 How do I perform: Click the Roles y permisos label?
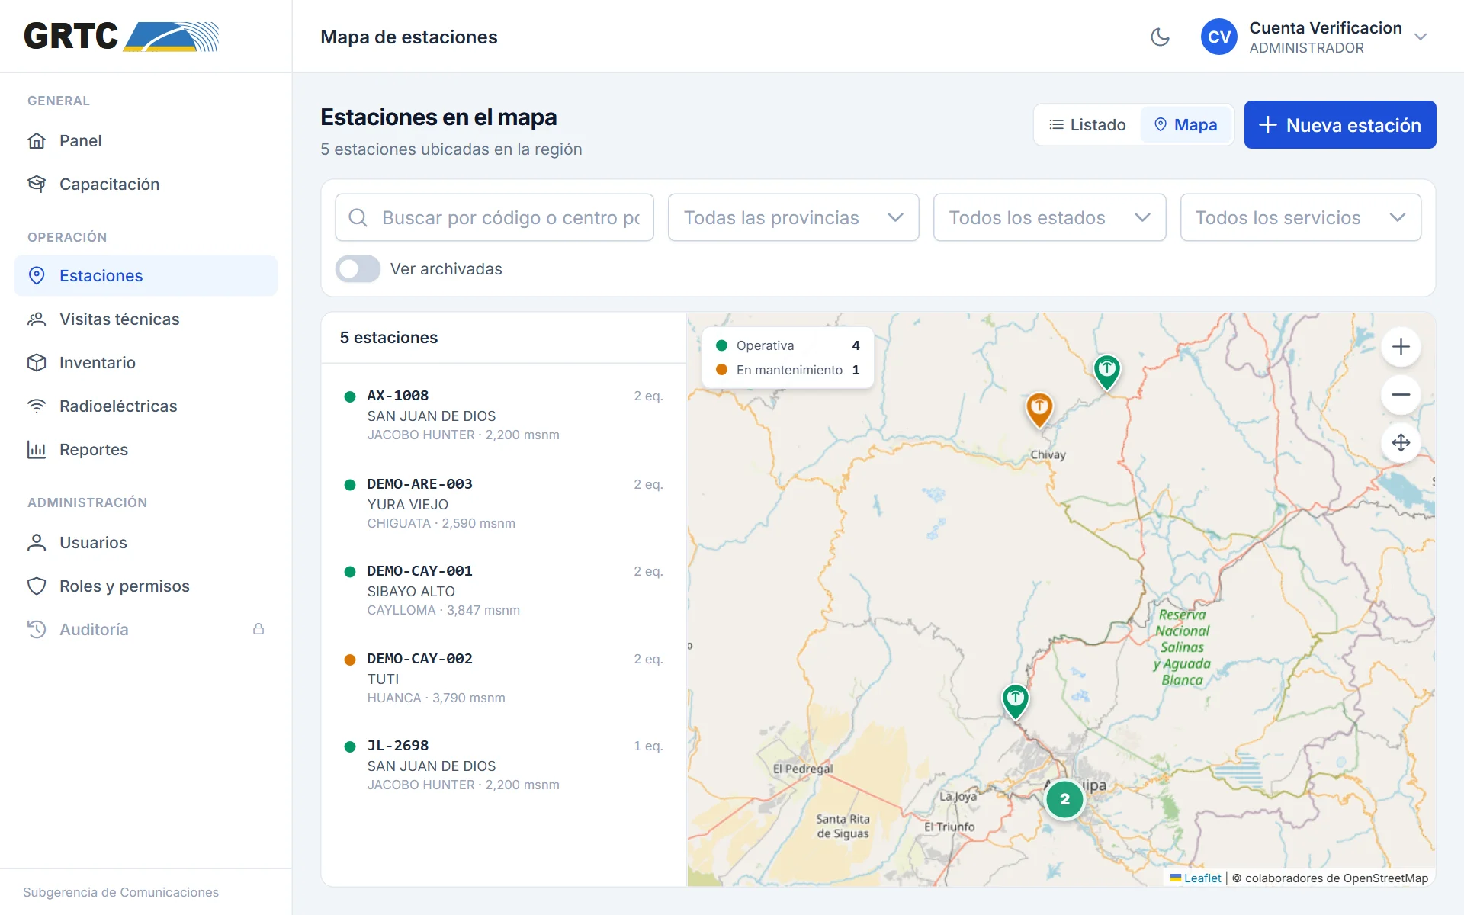pyautogui.click(x=124, y=586)
